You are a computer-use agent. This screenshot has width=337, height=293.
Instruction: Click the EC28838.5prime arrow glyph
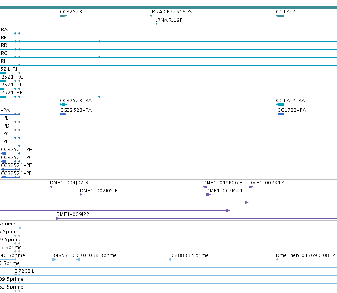pos(169,259)
